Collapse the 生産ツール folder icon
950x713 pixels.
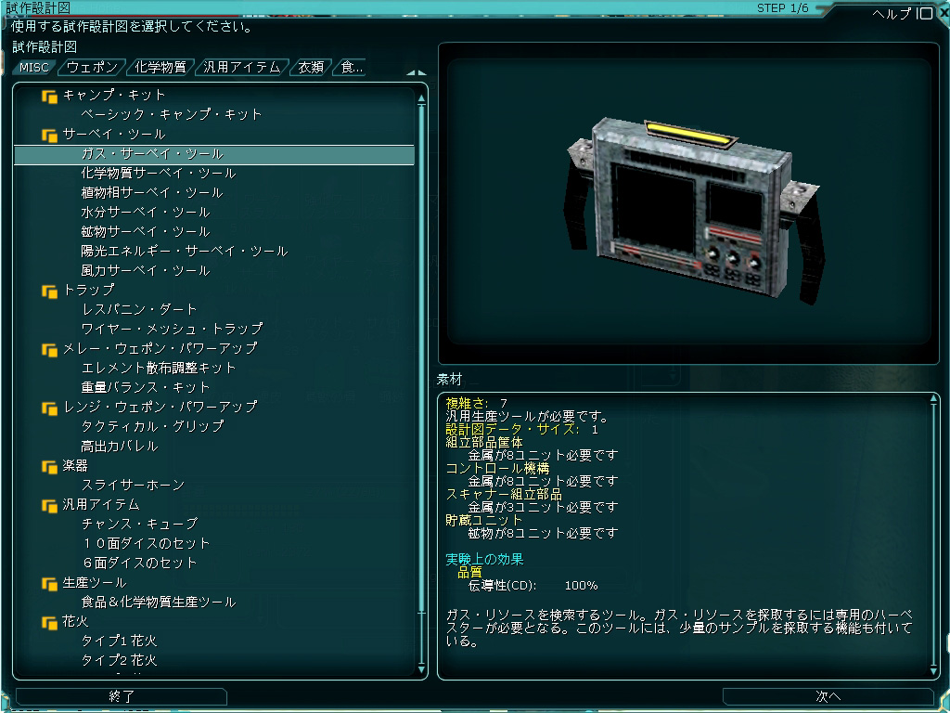(x=49, y=583)
